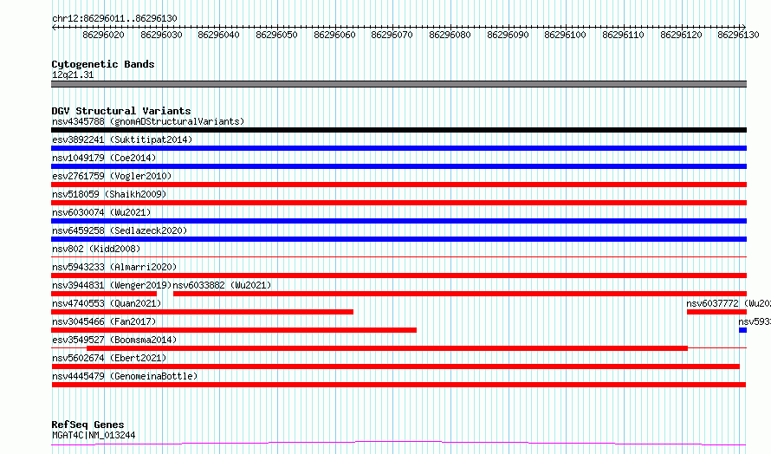Click ruler position 86296080
Viewport: 771px width, 454px height.
tap(450, 35)
